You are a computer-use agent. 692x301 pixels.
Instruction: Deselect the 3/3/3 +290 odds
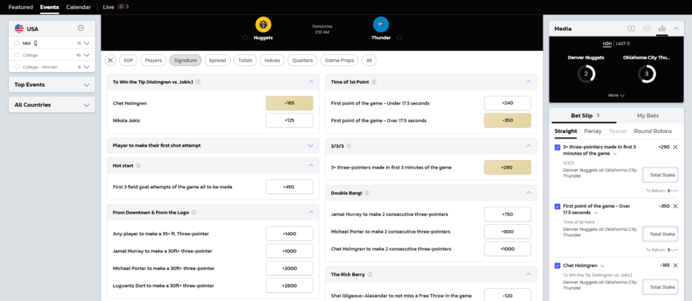(508, 167)
